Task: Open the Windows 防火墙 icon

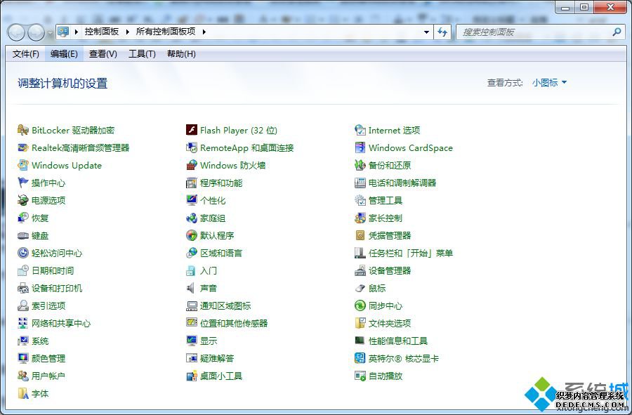Action: point(192,165)
